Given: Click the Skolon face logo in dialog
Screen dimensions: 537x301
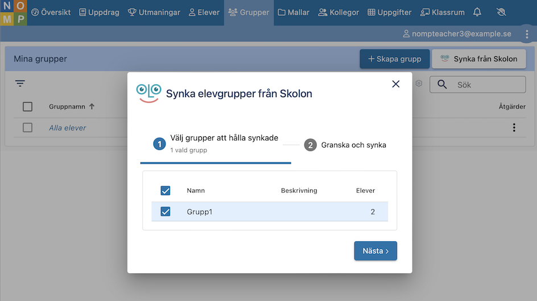Looking at the screenshot, I should [x=148, y=93].
